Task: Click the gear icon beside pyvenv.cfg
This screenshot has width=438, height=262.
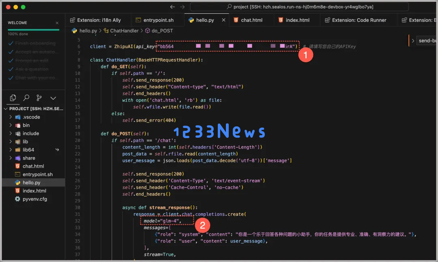Action: [x=17, y=199]
